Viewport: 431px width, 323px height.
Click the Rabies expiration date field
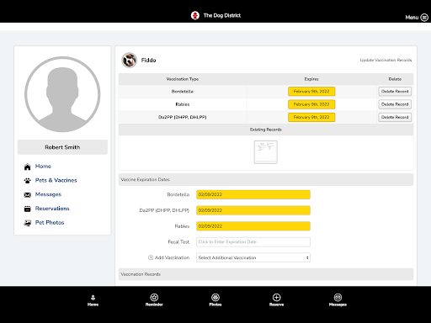pos(253,226)
